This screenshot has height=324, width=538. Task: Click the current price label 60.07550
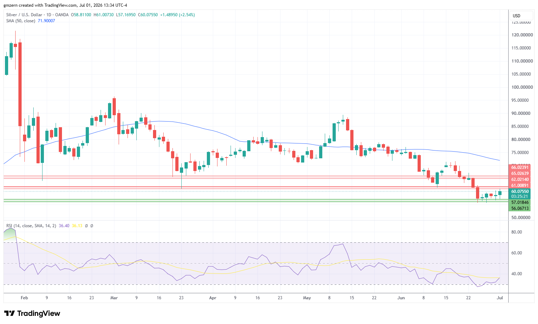(x=520, y=192)
